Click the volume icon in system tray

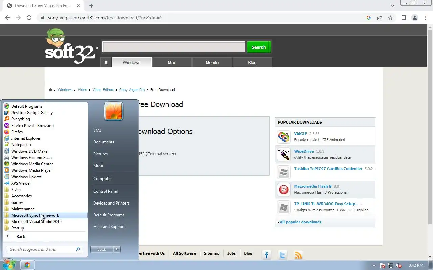pos(399,266)
